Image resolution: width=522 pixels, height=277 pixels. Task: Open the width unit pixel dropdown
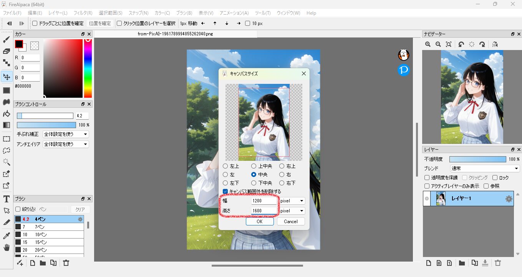coord(292,201)
